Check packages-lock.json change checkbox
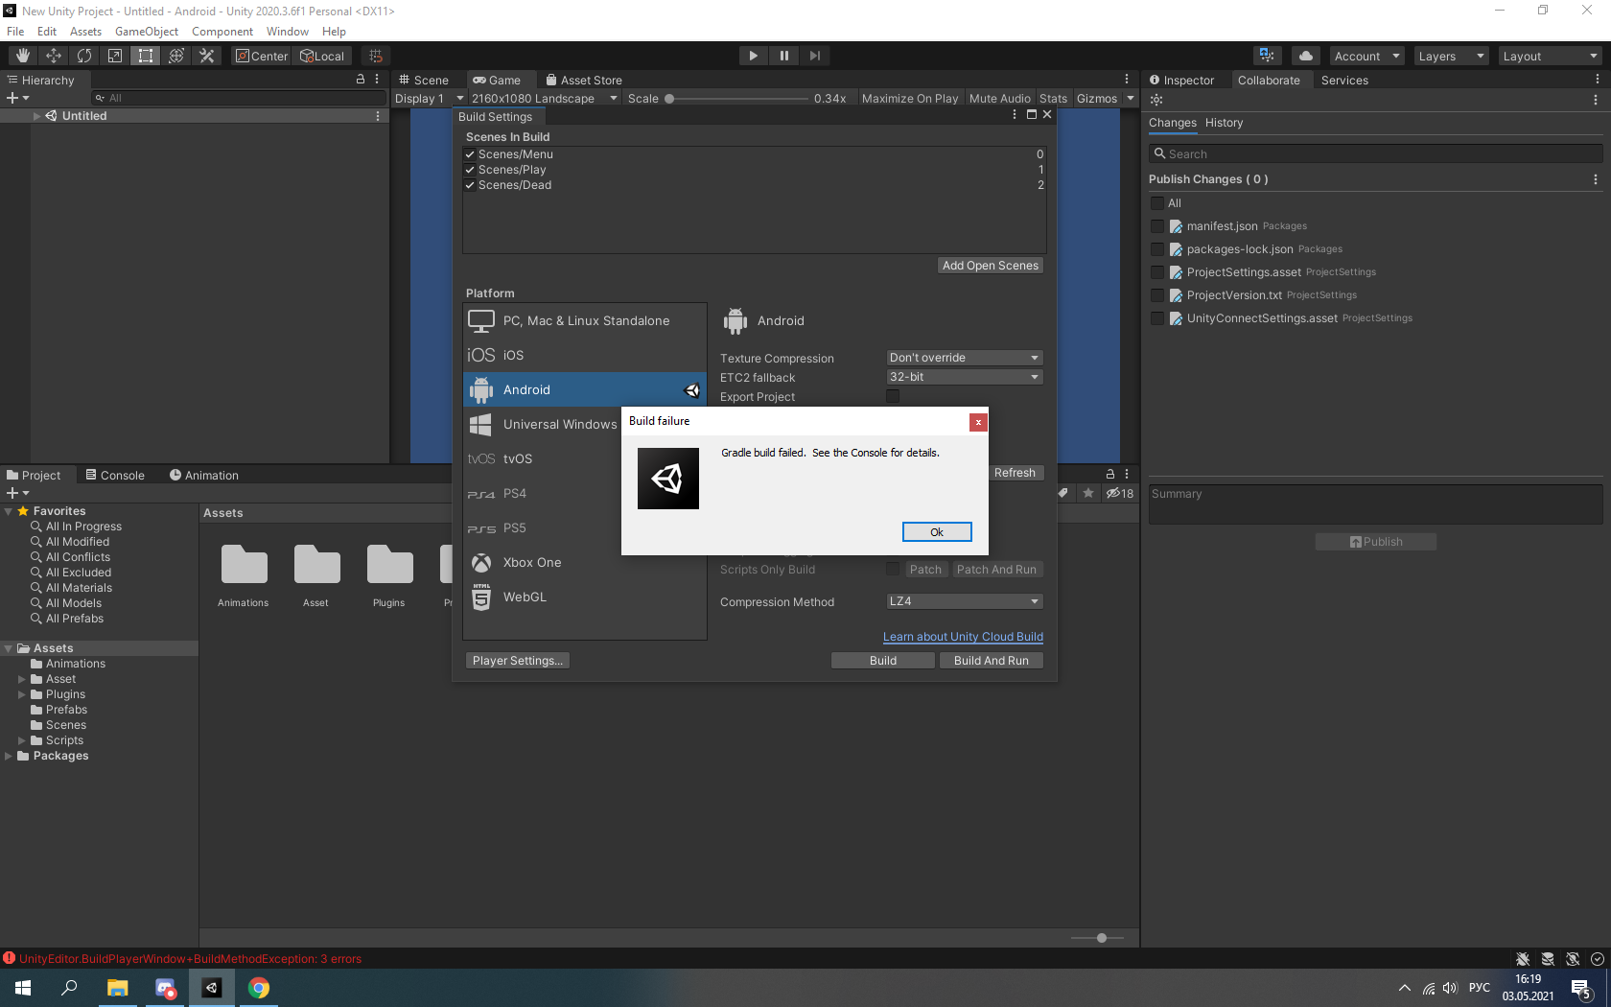This screenshot has width=1611, height=1007. click(1157, 249)
